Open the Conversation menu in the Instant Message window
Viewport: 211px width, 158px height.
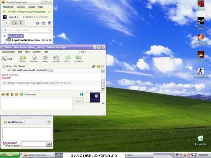point(8,52)
